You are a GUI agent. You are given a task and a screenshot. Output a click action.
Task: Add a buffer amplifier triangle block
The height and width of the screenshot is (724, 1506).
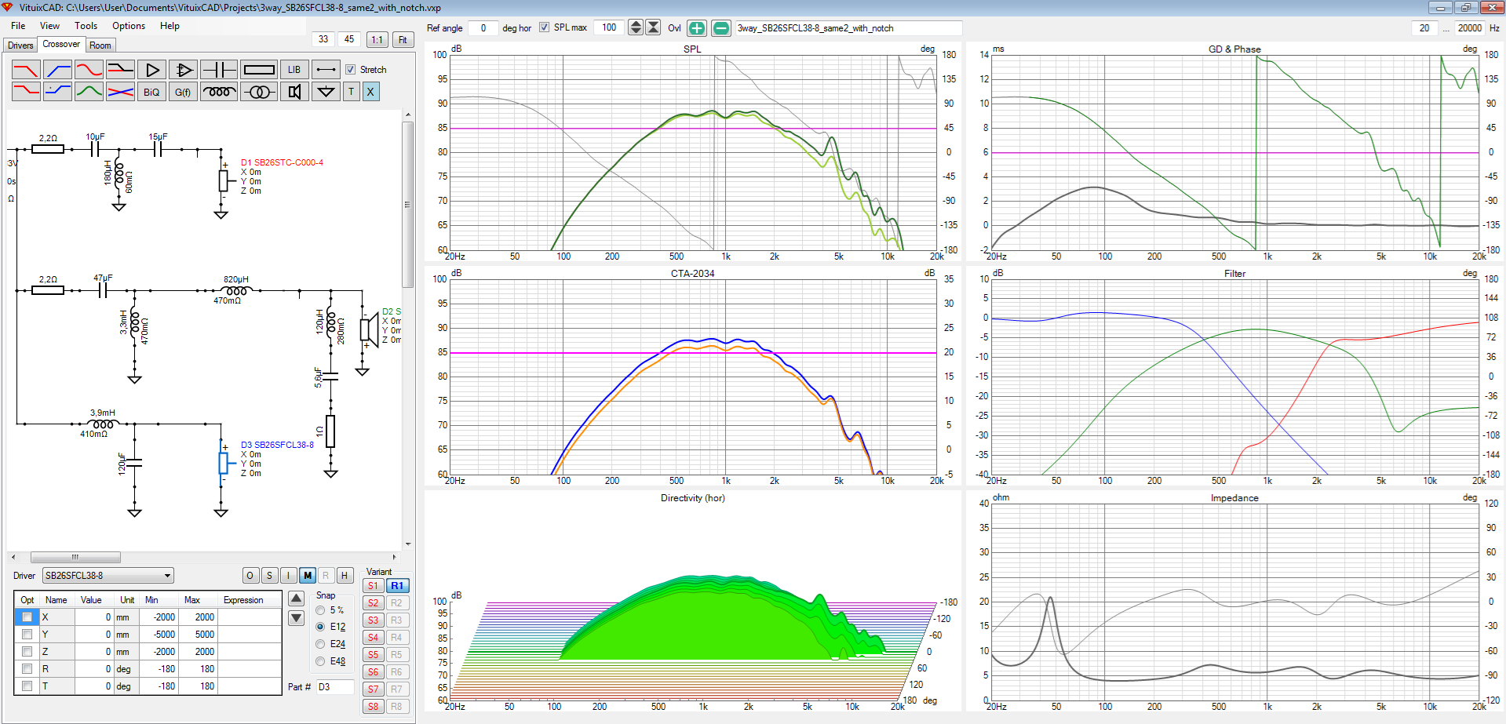pos(151,70)
